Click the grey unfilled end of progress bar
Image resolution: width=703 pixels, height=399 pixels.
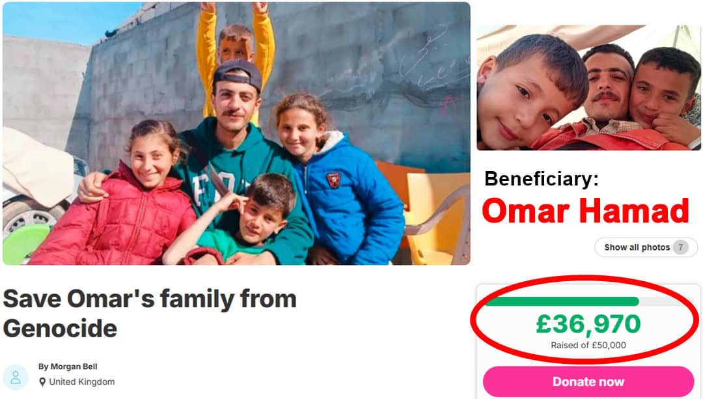pos(666,301)
